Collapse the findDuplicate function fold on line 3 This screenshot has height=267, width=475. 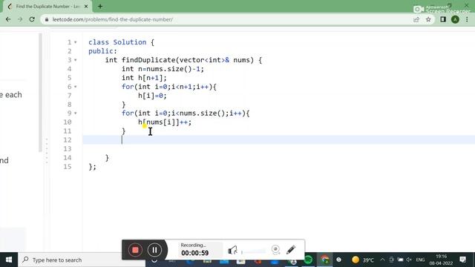[x=76, y=60]
